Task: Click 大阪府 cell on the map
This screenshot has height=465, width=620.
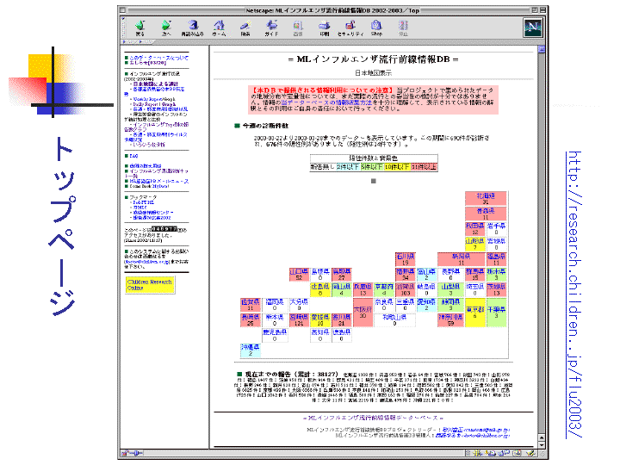Action: (x=363, y=313)
